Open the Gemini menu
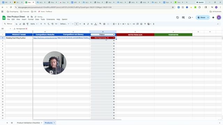This screenshot has height=125, width=223. [64, 19]
